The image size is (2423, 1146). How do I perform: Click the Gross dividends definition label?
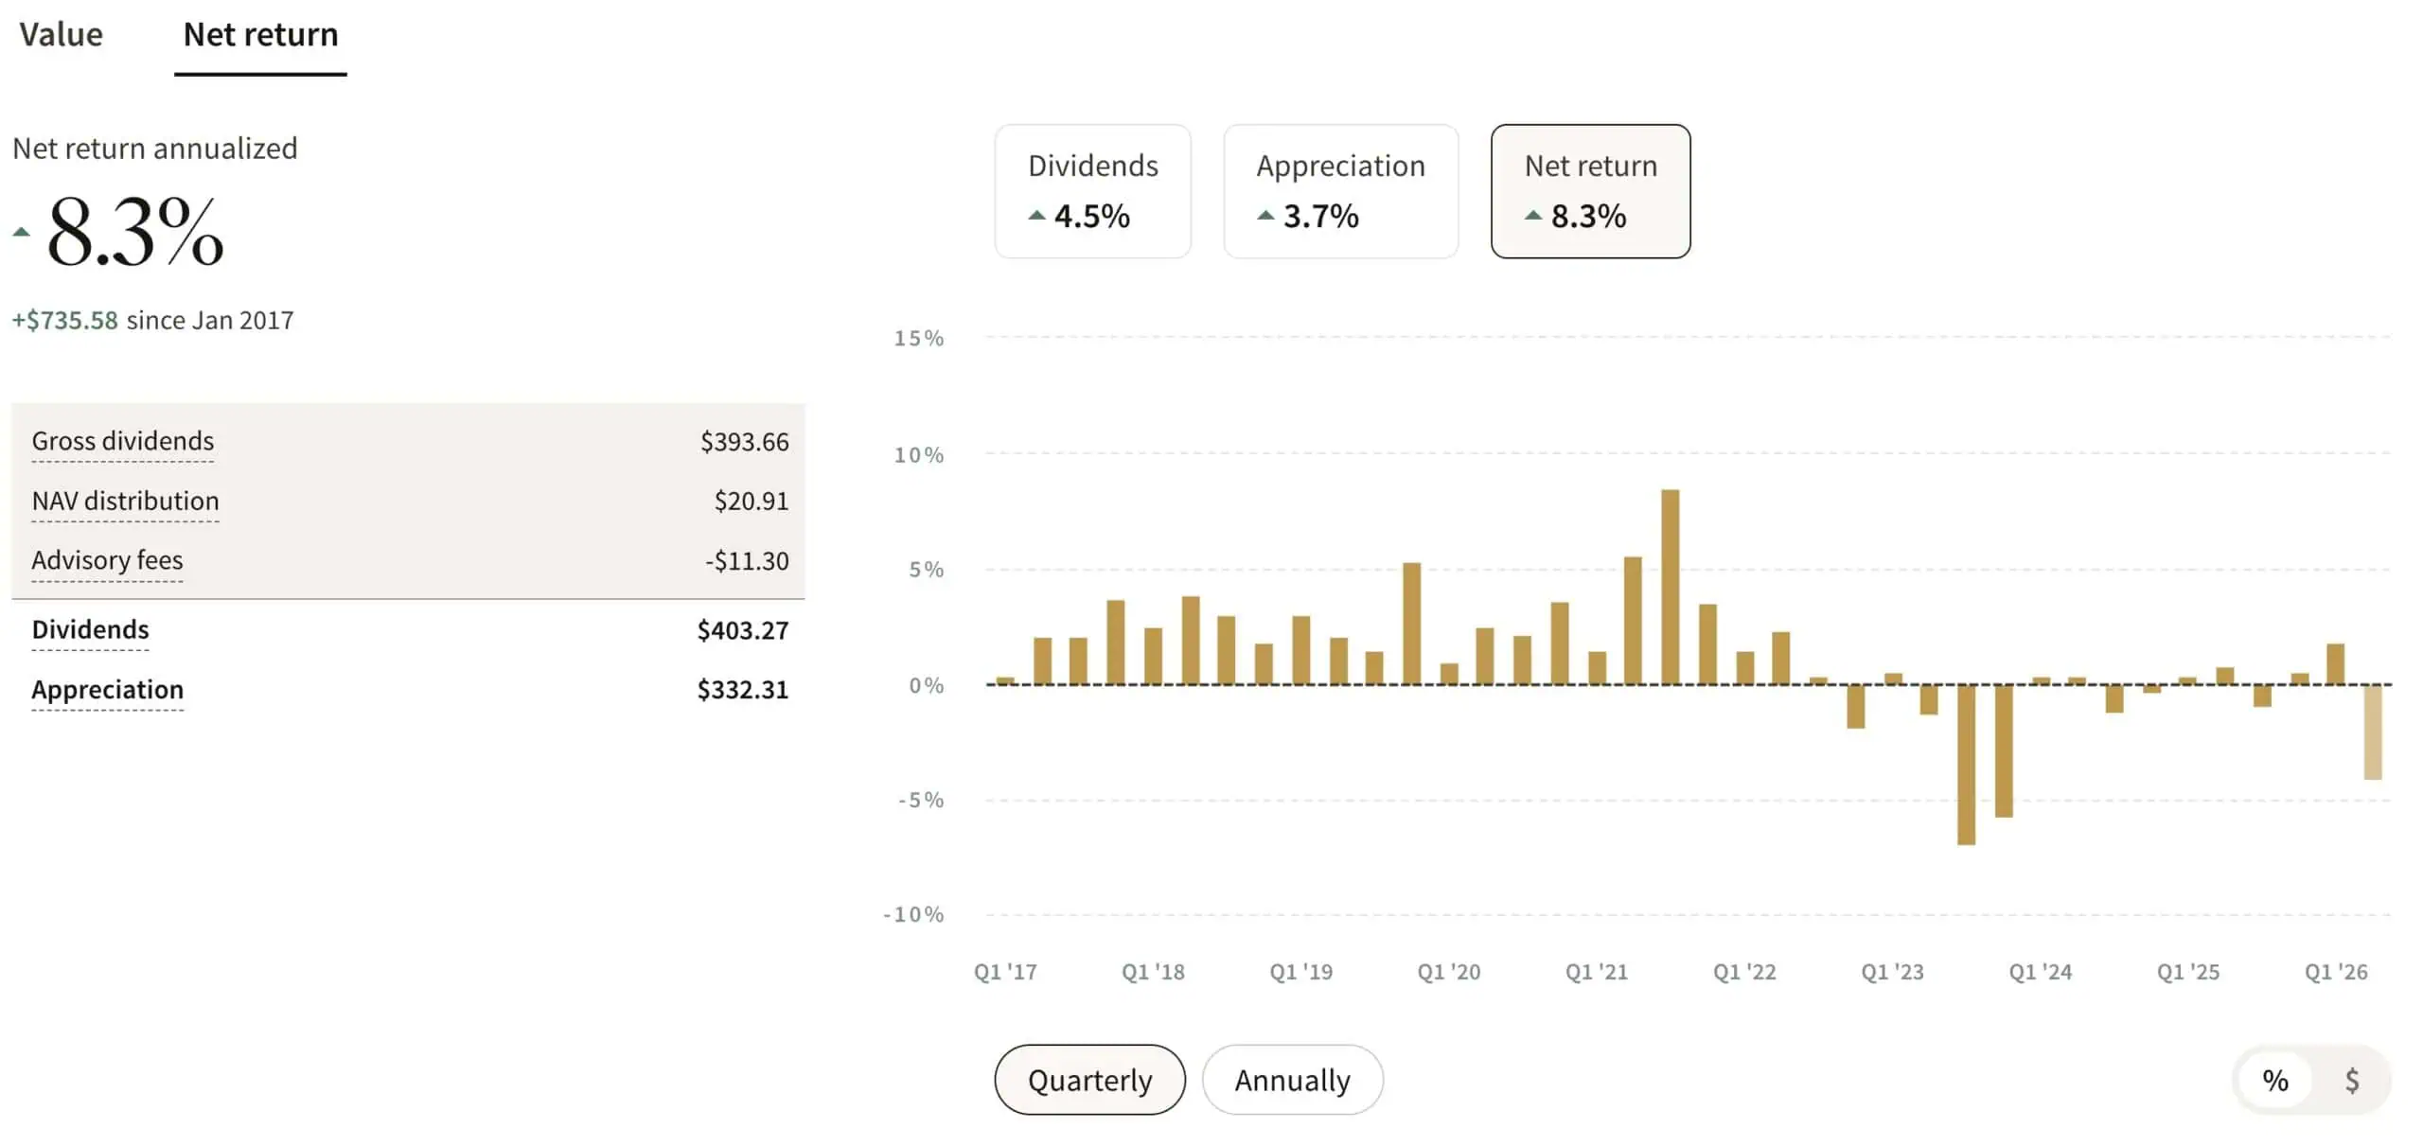[123, 441]
